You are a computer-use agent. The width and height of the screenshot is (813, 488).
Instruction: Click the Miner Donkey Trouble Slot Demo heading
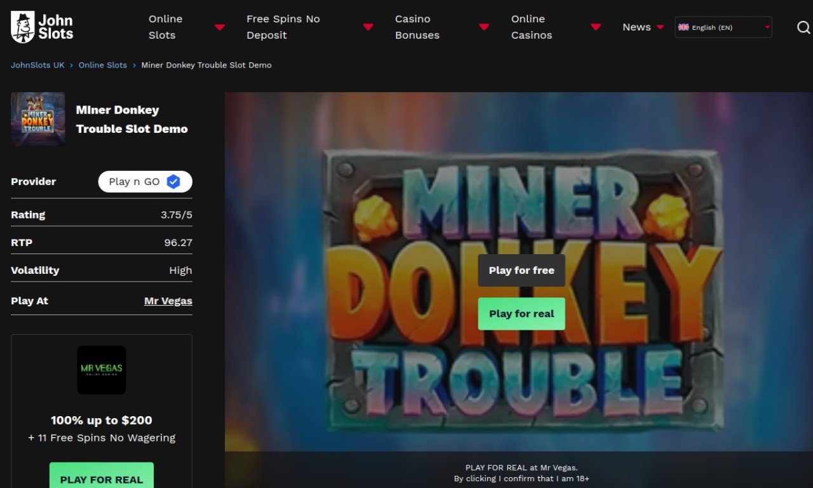pos(132,119)
